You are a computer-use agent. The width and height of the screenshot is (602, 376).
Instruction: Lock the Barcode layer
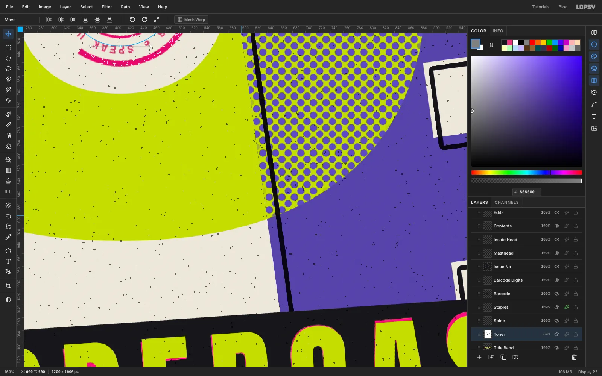tap(576, 294)
